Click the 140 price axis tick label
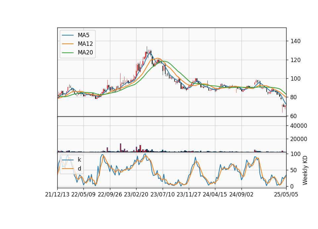Viewport: 318px width, 229px height. coord(295,41)
